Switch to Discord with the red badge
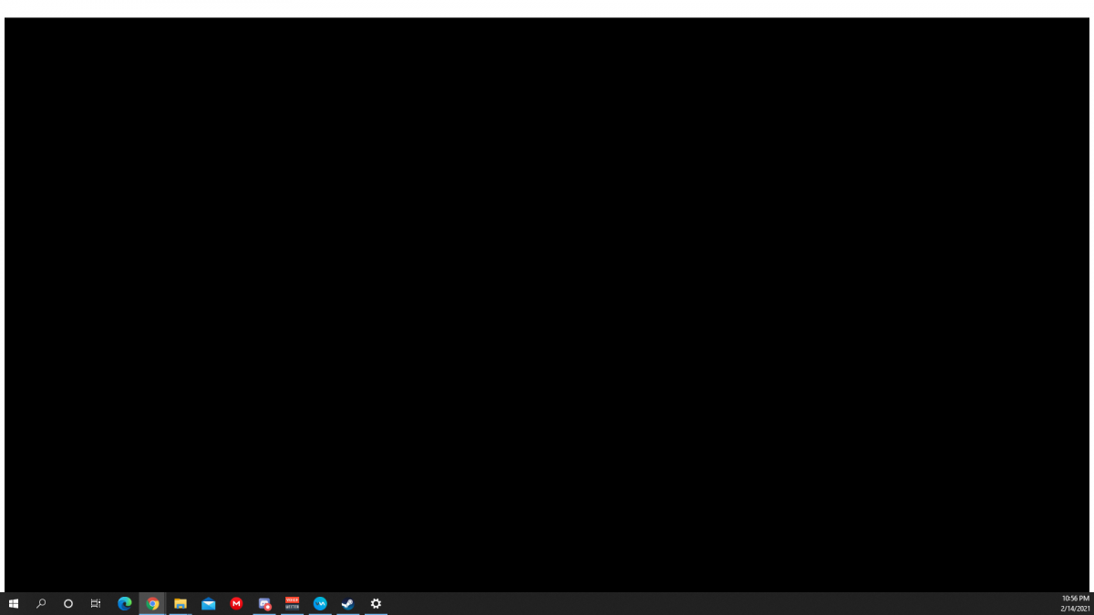The width and height of the screenshot is (1094, 615). coord(264,603)
